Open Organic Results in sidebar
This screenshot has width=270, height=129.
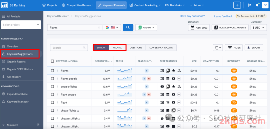pos(14,61)
